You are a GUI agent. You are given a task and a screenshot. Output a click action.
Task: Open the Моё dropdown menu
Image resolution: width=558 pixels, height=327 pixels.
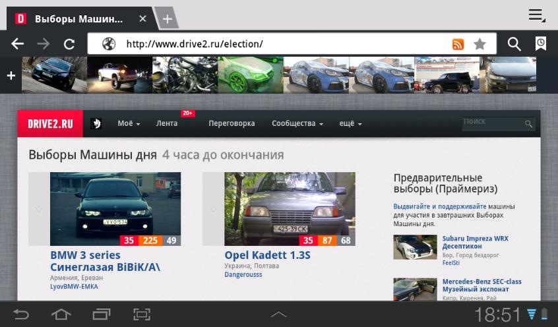click(129, 123)
